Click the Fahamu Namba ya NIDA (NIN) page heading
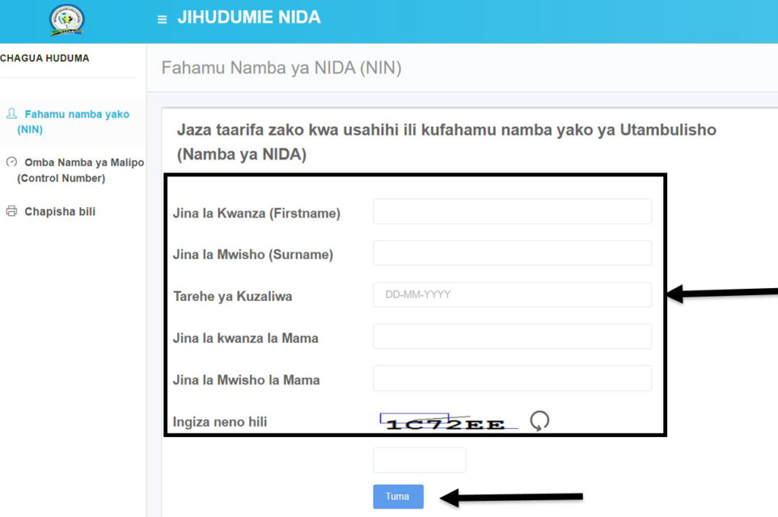Screen dimensions: 778x517 pos(281,68)
